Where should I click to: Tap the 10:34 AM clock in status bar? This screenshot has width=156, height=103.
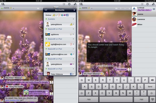coord(117,1)
